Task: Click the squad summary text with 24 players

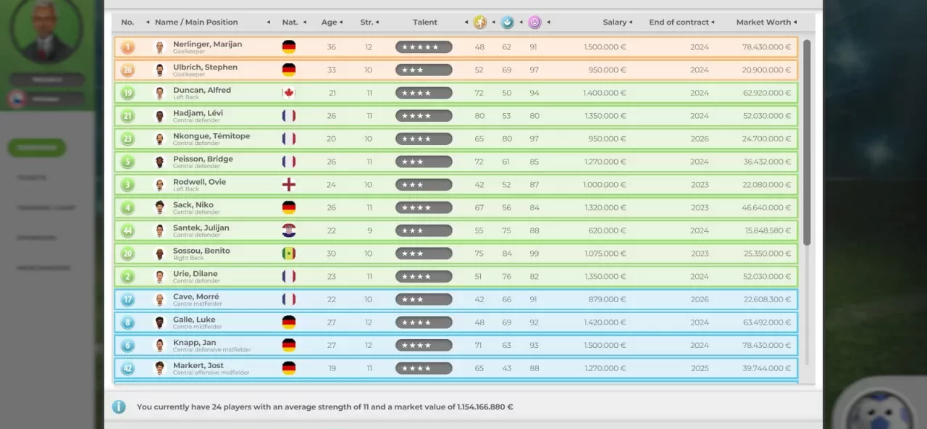Action: pyautogui.click(x=325, y=407)
